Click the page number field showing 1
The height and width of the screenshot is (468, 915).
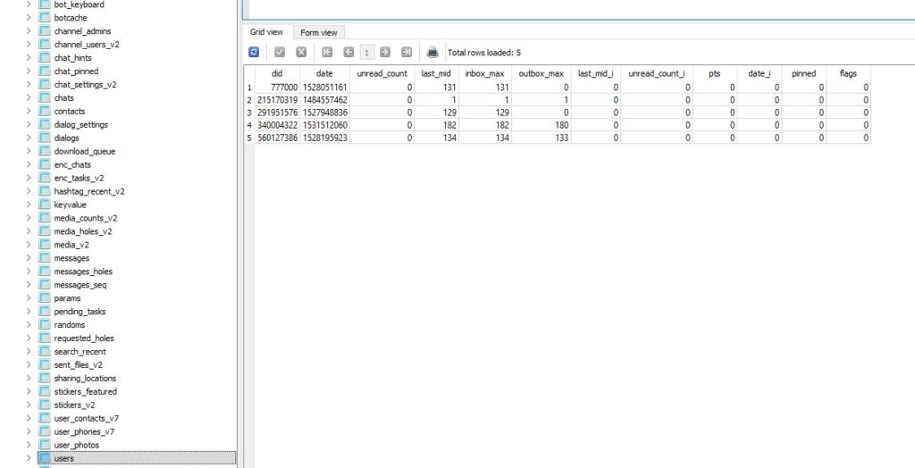coord(366,53)
